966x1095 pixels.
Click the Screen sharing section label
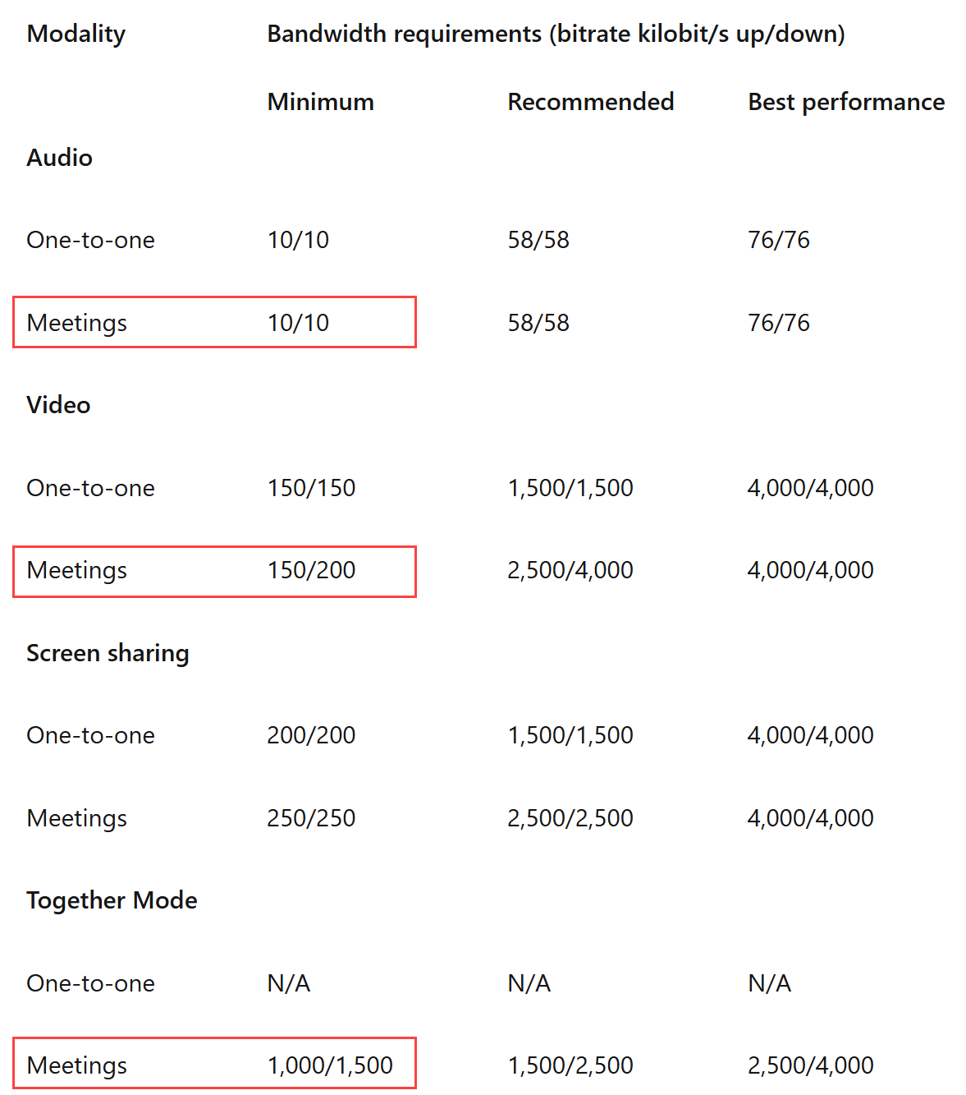108,653
